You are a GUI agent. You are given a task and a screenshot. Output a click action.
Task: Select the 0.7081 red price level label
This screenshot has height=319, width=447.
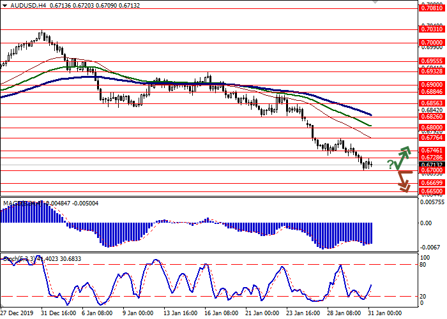tap(431, 9)
